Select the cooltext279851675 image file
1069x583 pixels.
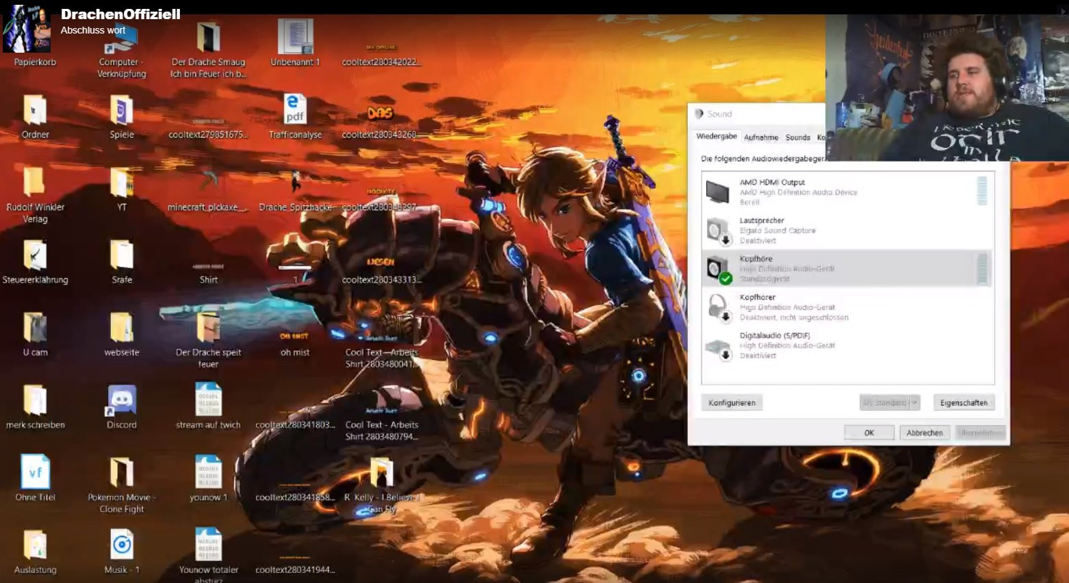[x=208, y=130]
